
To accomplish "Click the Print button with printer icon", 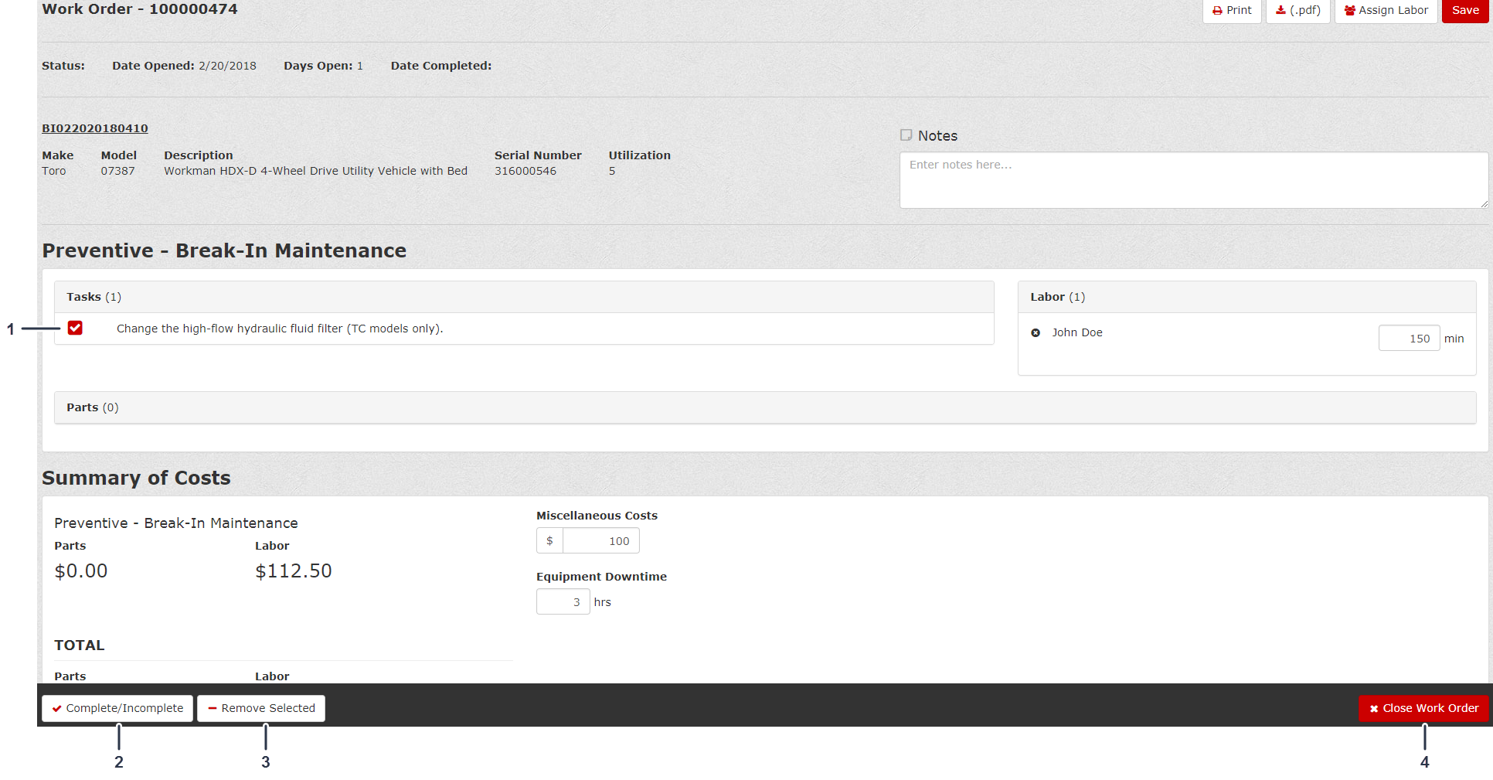I will point(1232,11).
